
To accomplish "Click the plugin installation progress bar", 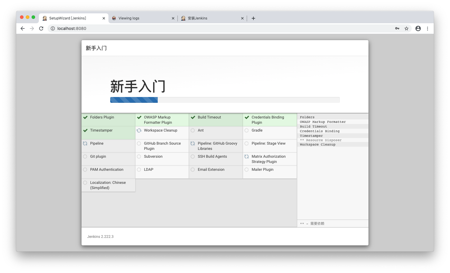I will pos(225,100).
